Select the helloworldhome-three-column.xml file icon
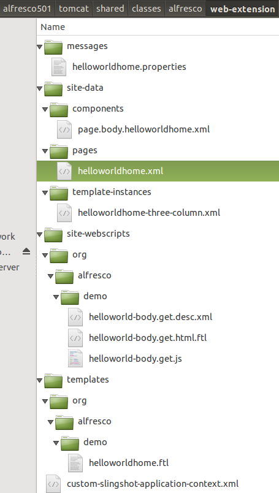 64,213
